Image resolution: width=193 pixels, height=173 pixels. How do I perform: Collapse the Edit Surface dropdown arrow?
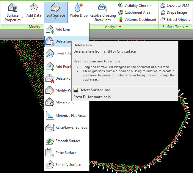coord(55,19)
